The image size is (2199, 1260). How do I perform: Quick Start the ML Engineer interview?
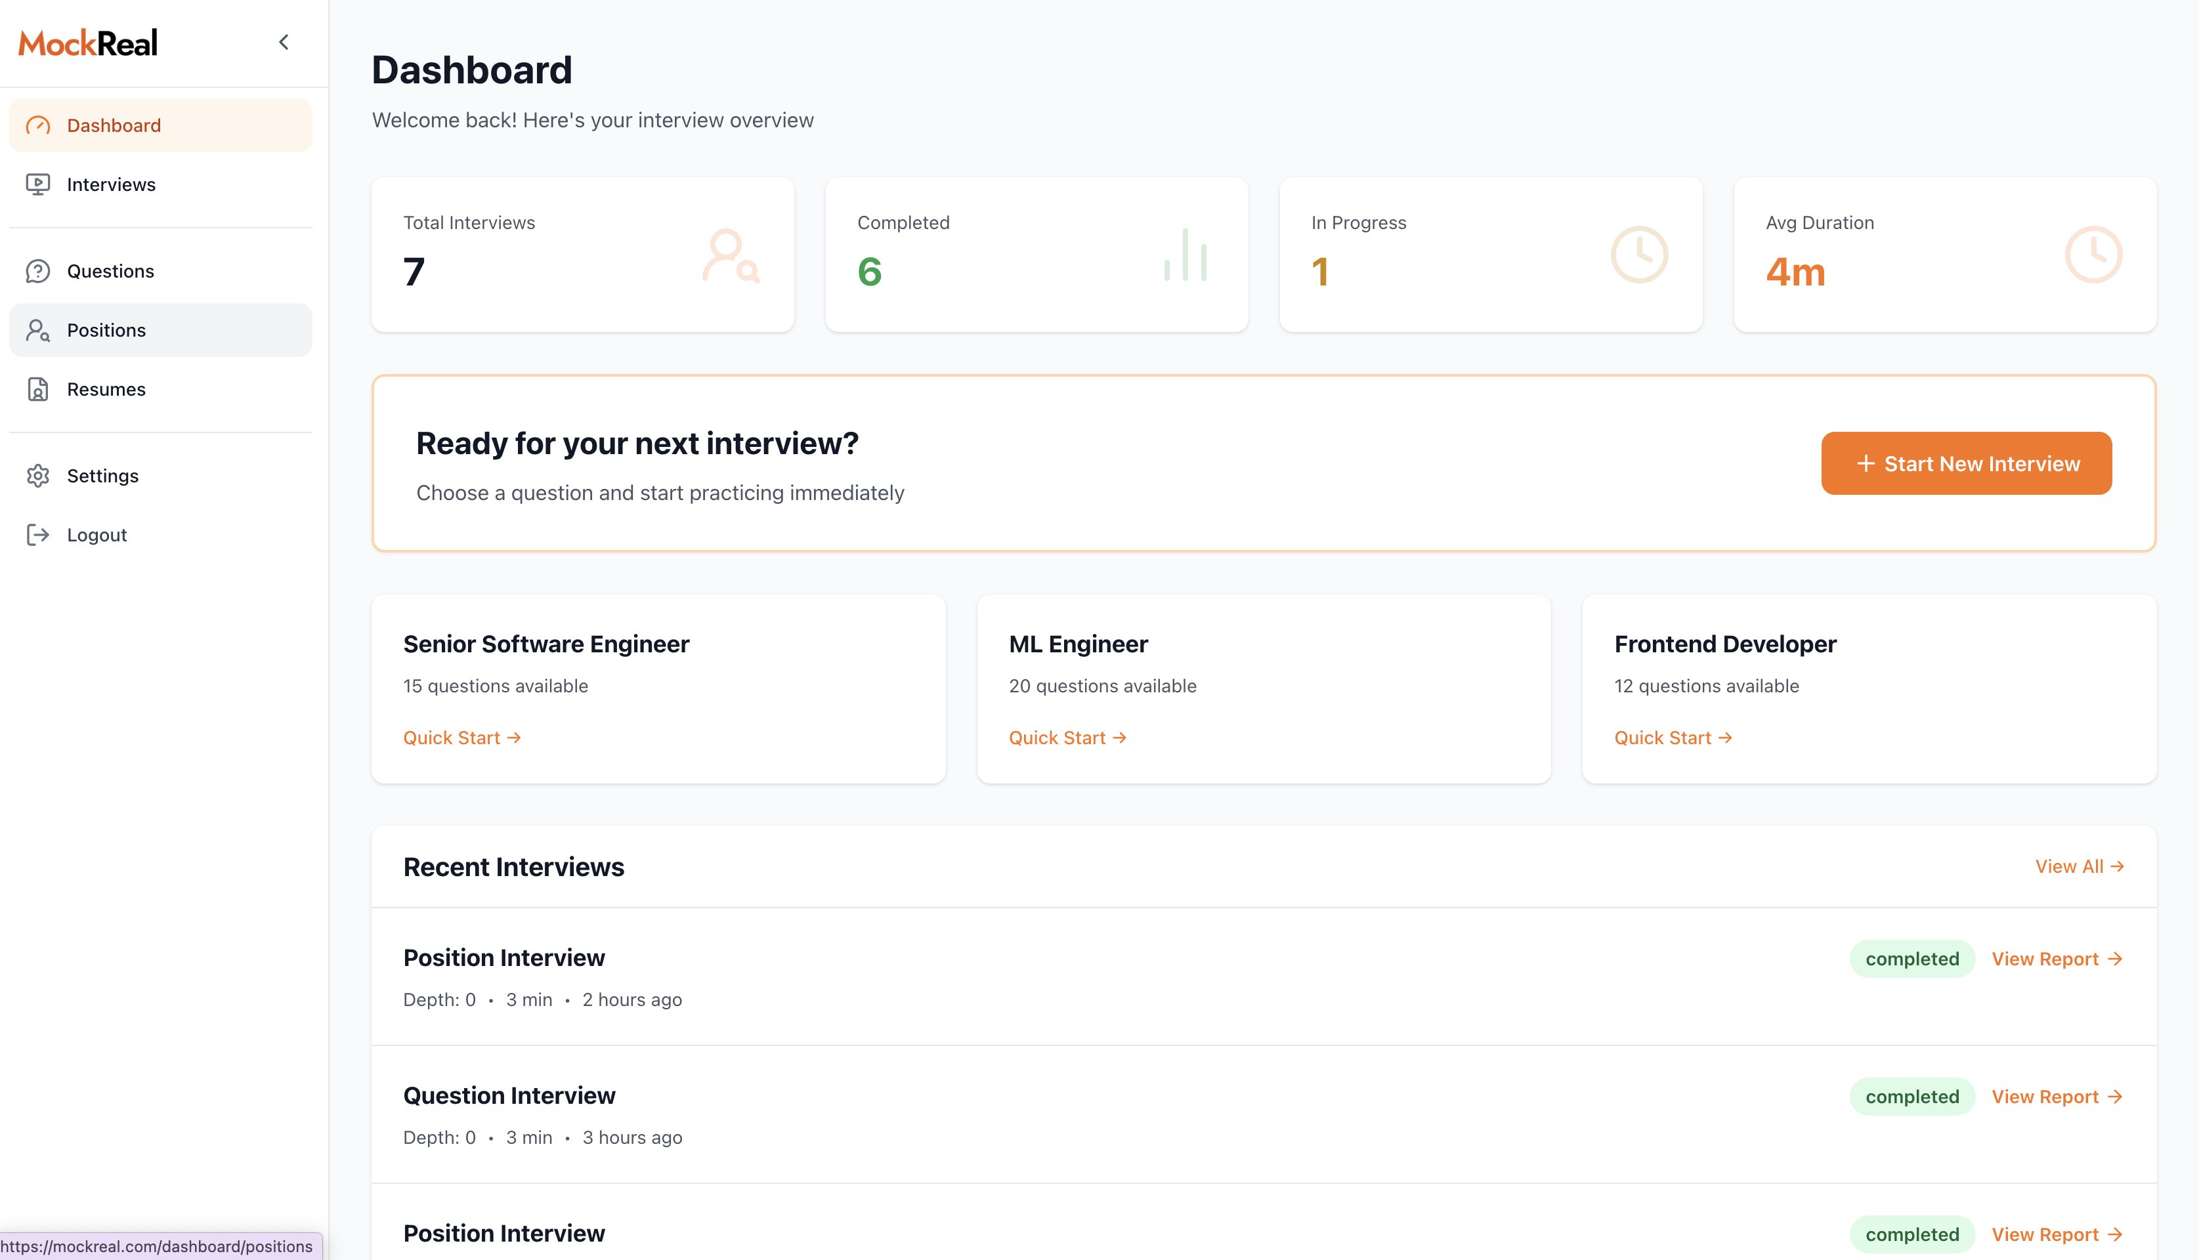click(x=1067, y=738)
